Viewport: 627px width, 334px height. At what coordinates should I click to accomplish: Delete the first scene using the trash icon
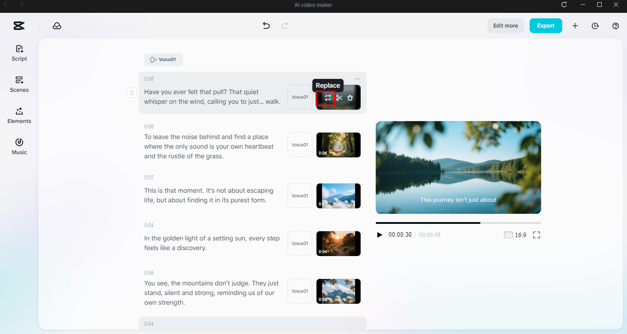pyautogui.click(x=350, y=98)
